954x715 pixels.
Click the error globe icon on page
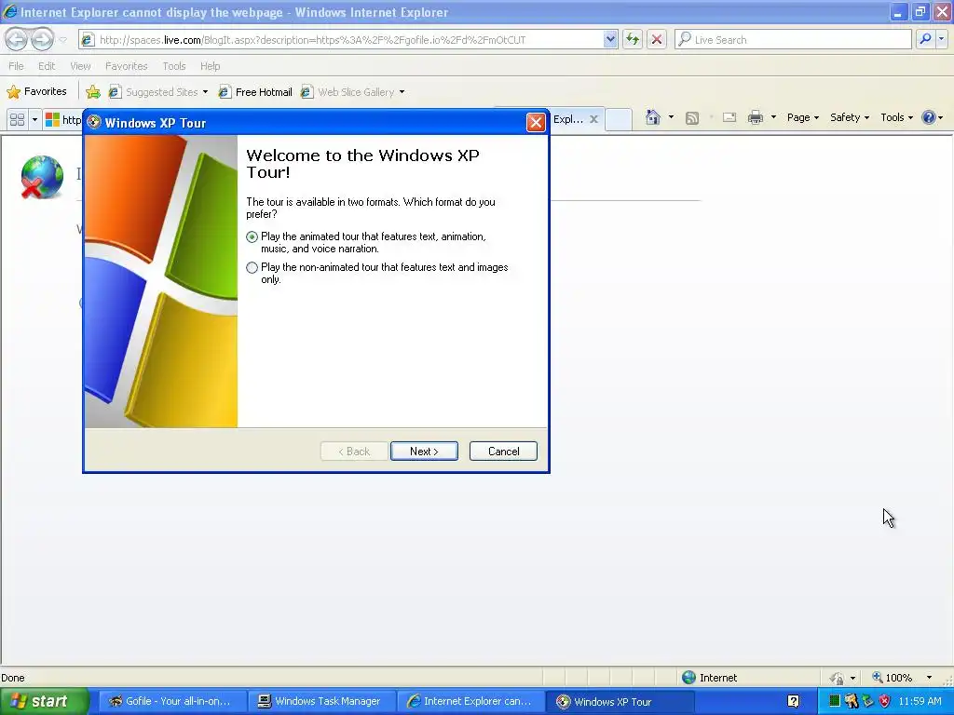click(x=41, y=177)
